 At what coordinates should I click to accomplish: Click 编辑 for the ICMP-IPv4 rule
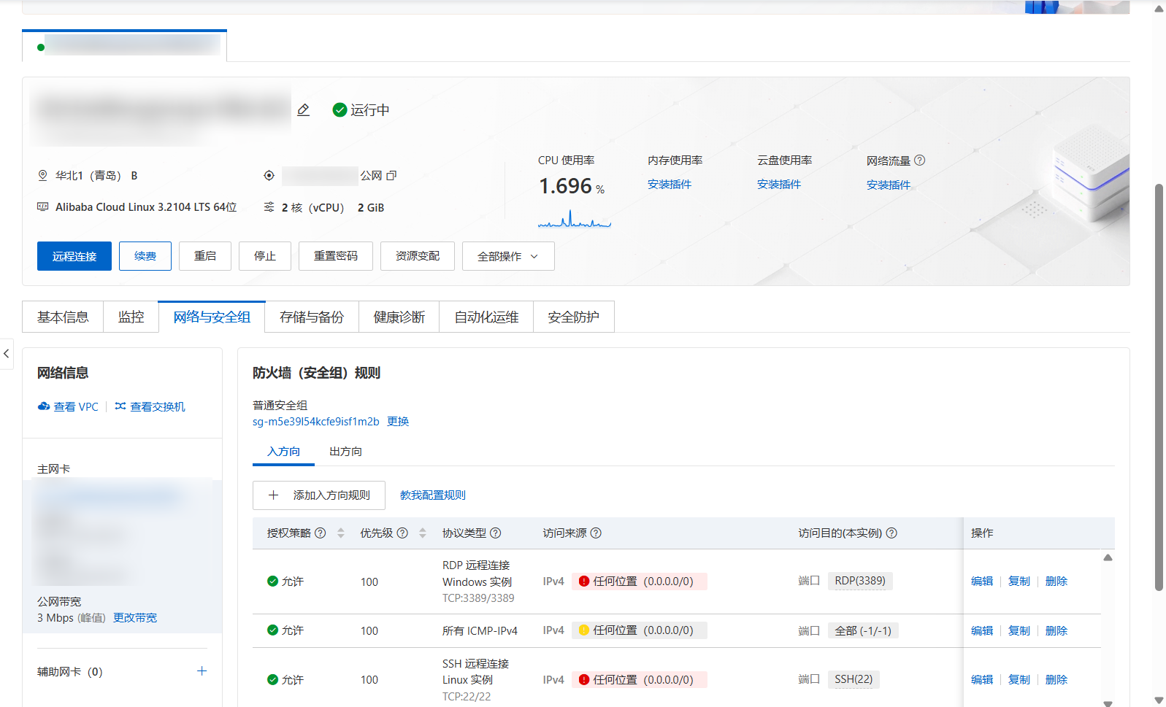click(982, 631)
